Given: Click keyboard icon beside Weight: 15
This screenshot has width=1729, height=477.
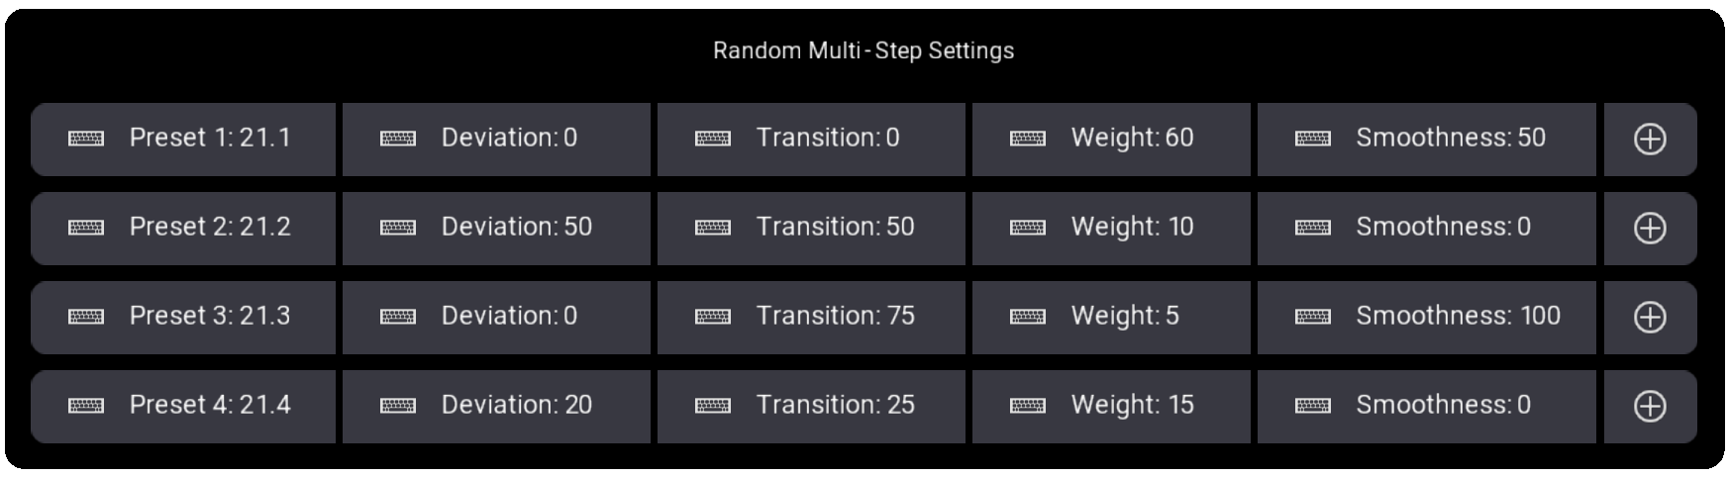Looking at the screenshot, I should [1028, 406].
